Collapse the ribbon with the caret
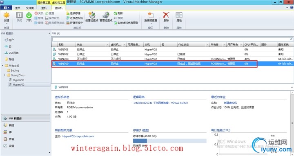The height and width of the screenshot is (156, 294). [287, 8]
